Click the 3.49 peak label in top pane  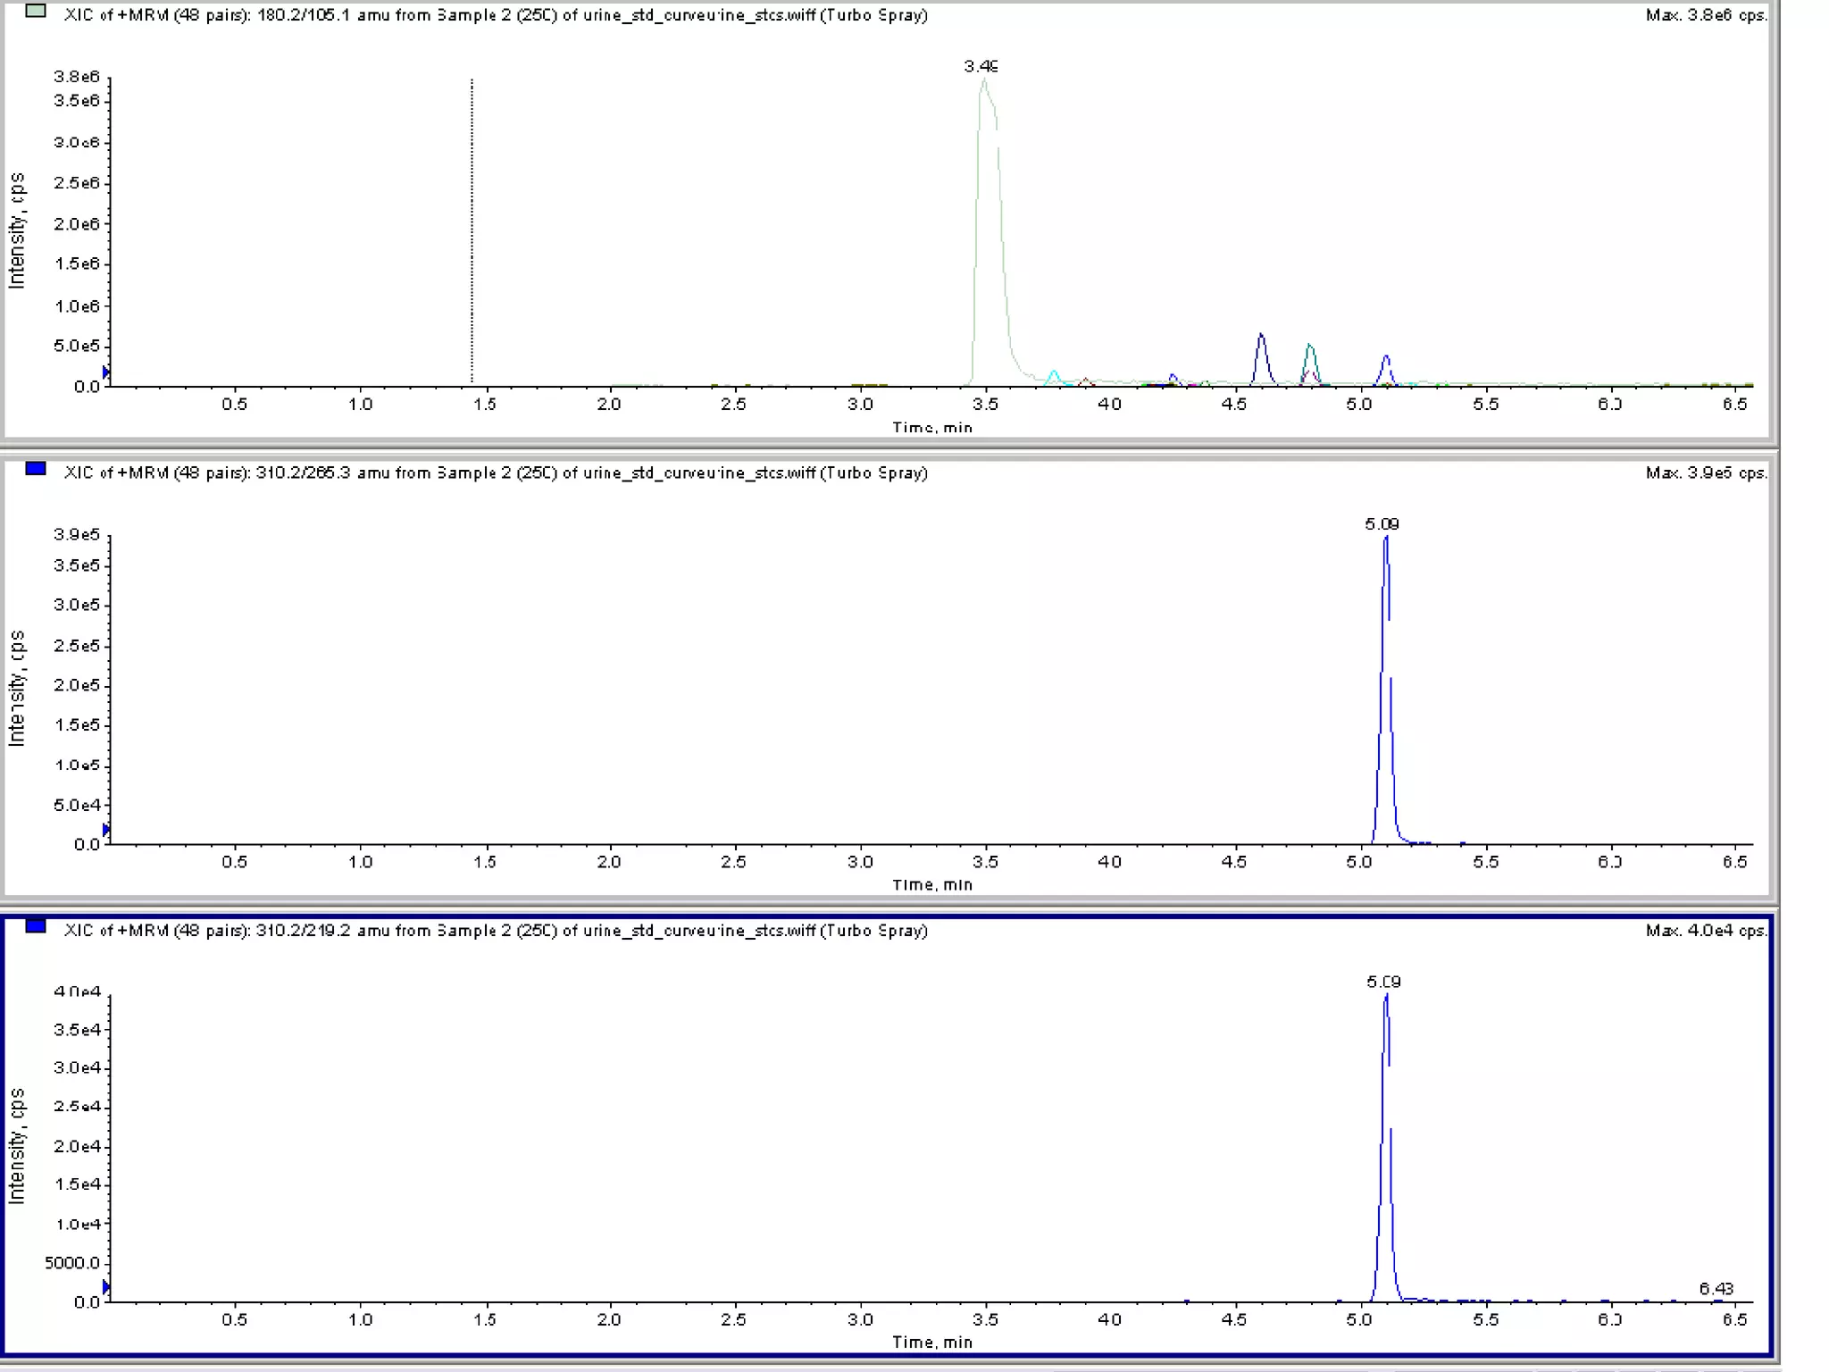coord(981,66)
